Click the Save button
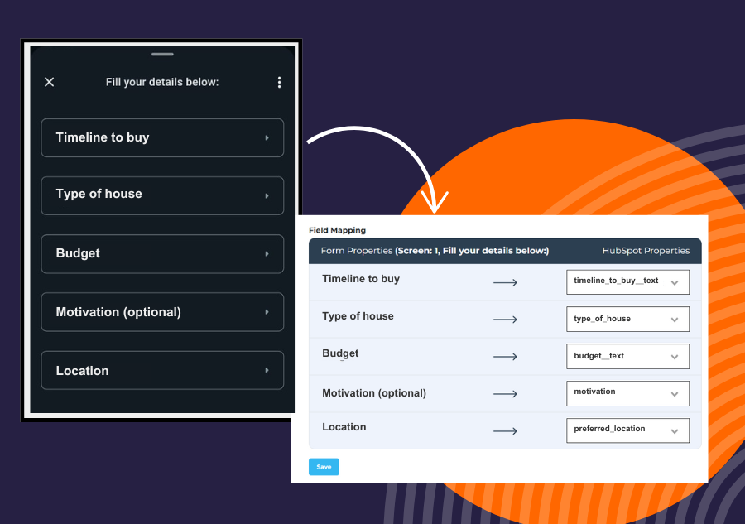 [324, 467]
